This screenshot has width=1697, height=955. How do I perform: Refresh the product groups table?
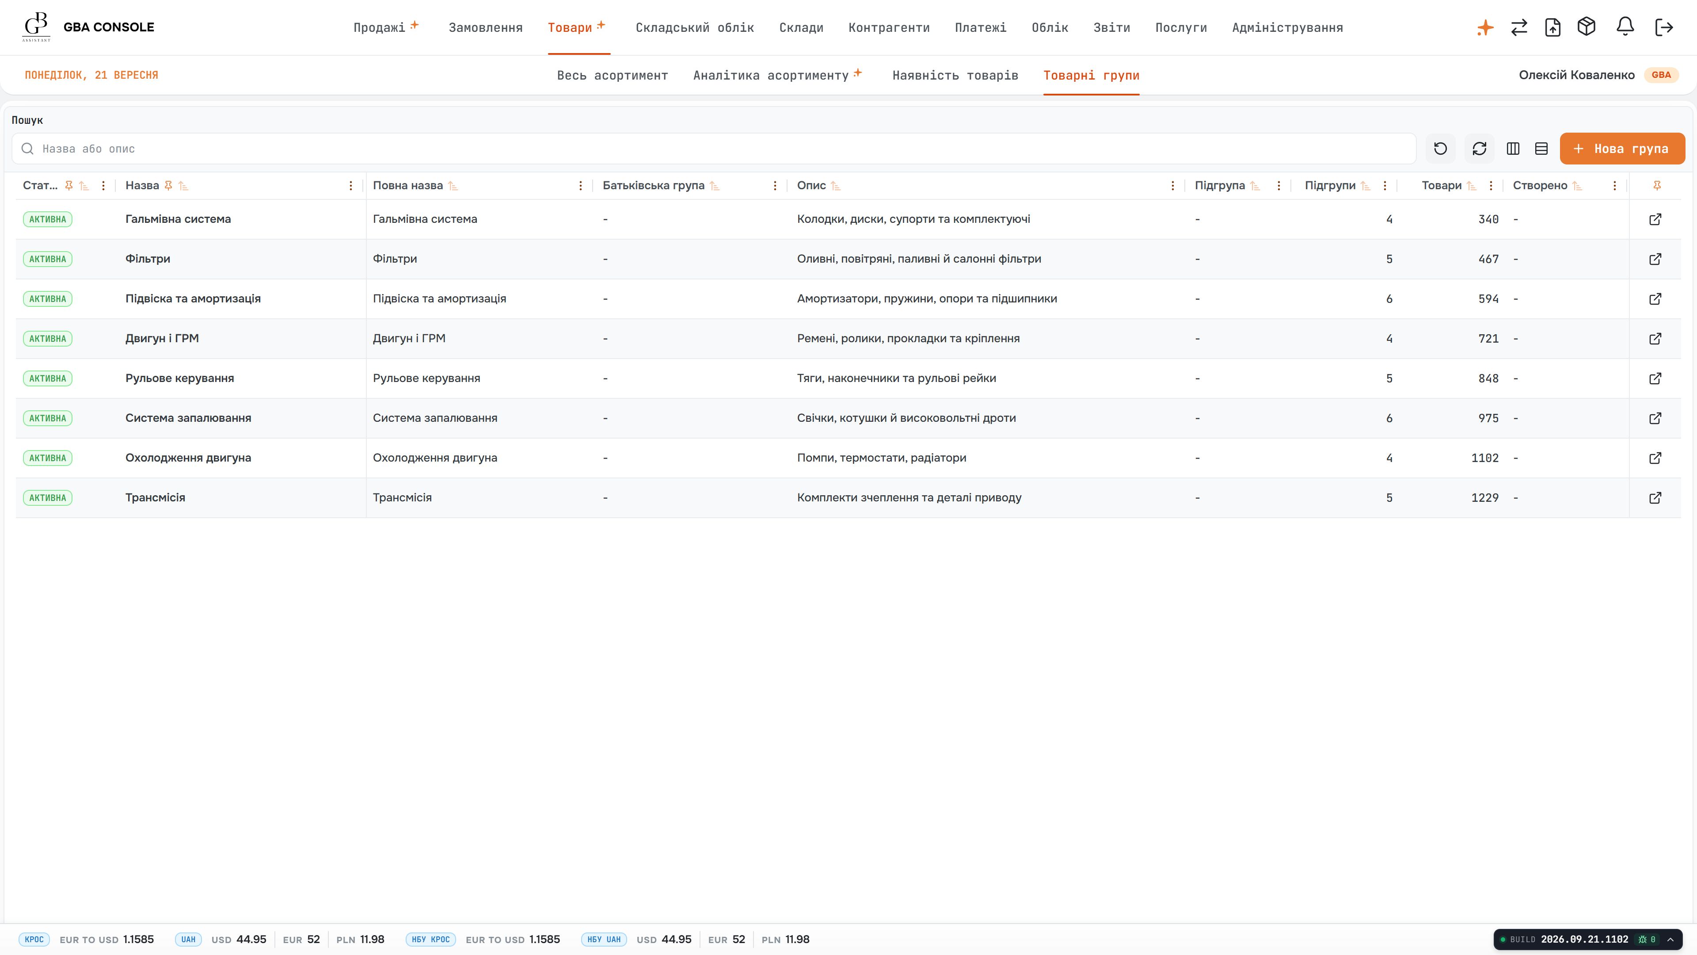[1480, 149]
